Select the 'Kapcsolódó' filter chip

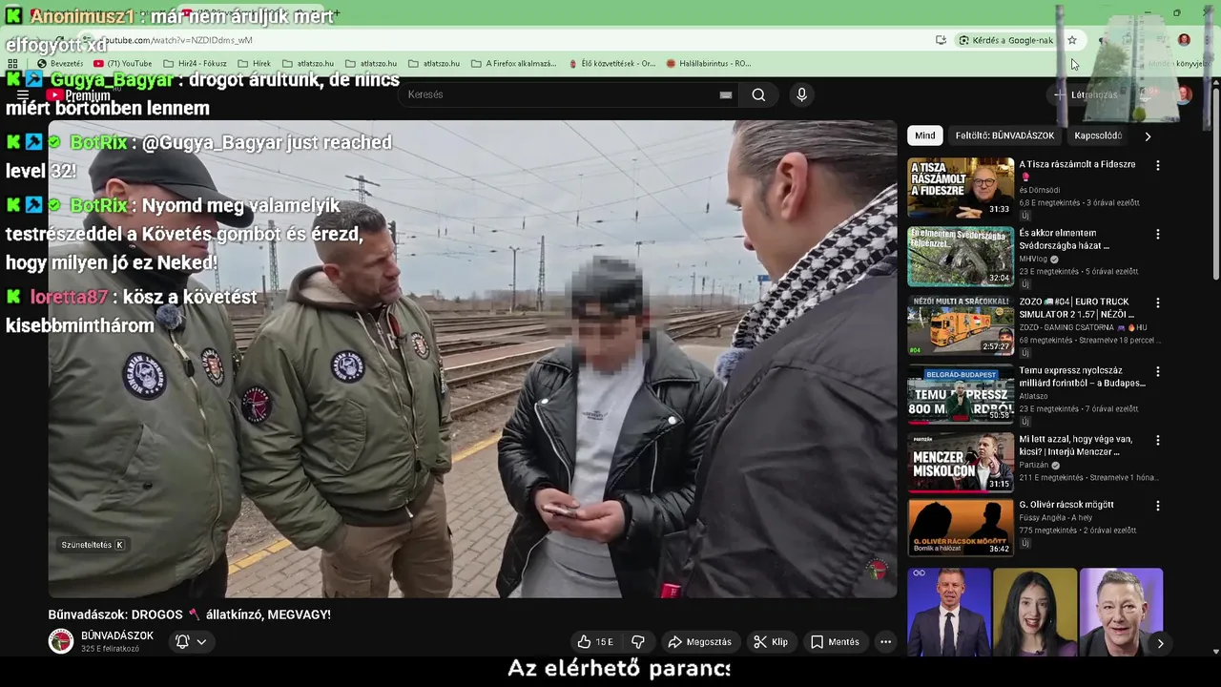[x=1098, y=135]
